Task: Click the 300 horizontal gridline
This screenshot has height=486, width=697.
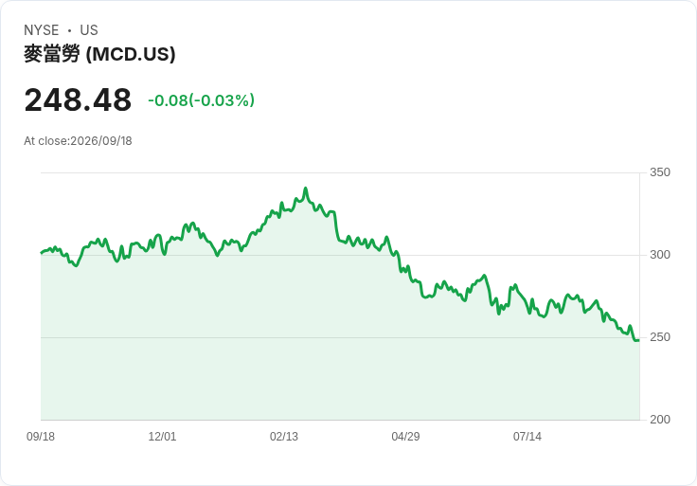Action: 340,255
